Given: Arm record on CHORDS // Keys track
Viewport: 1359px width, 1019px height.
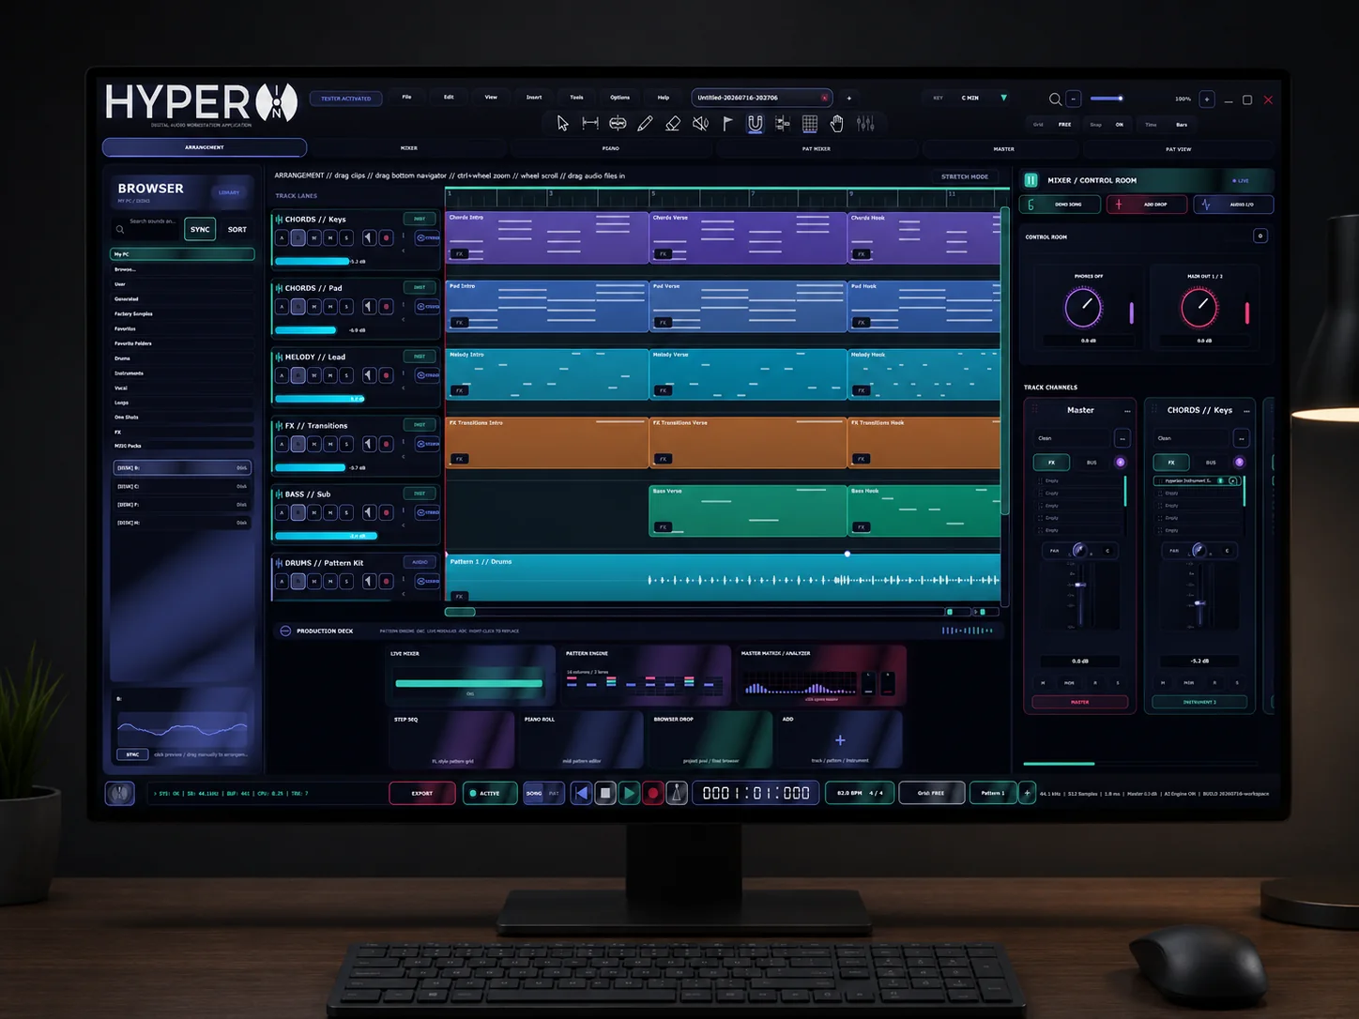Looking at the screenshot, I should 386,238.
